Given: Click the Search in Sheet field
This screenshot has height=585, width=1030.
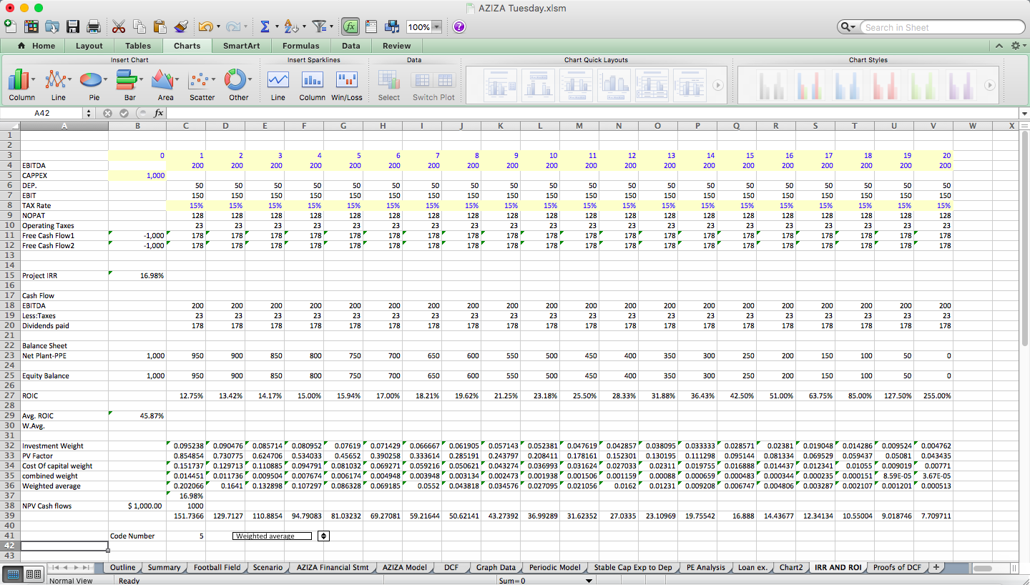Looking at the screenshot, I should click(x=941, y=26).
